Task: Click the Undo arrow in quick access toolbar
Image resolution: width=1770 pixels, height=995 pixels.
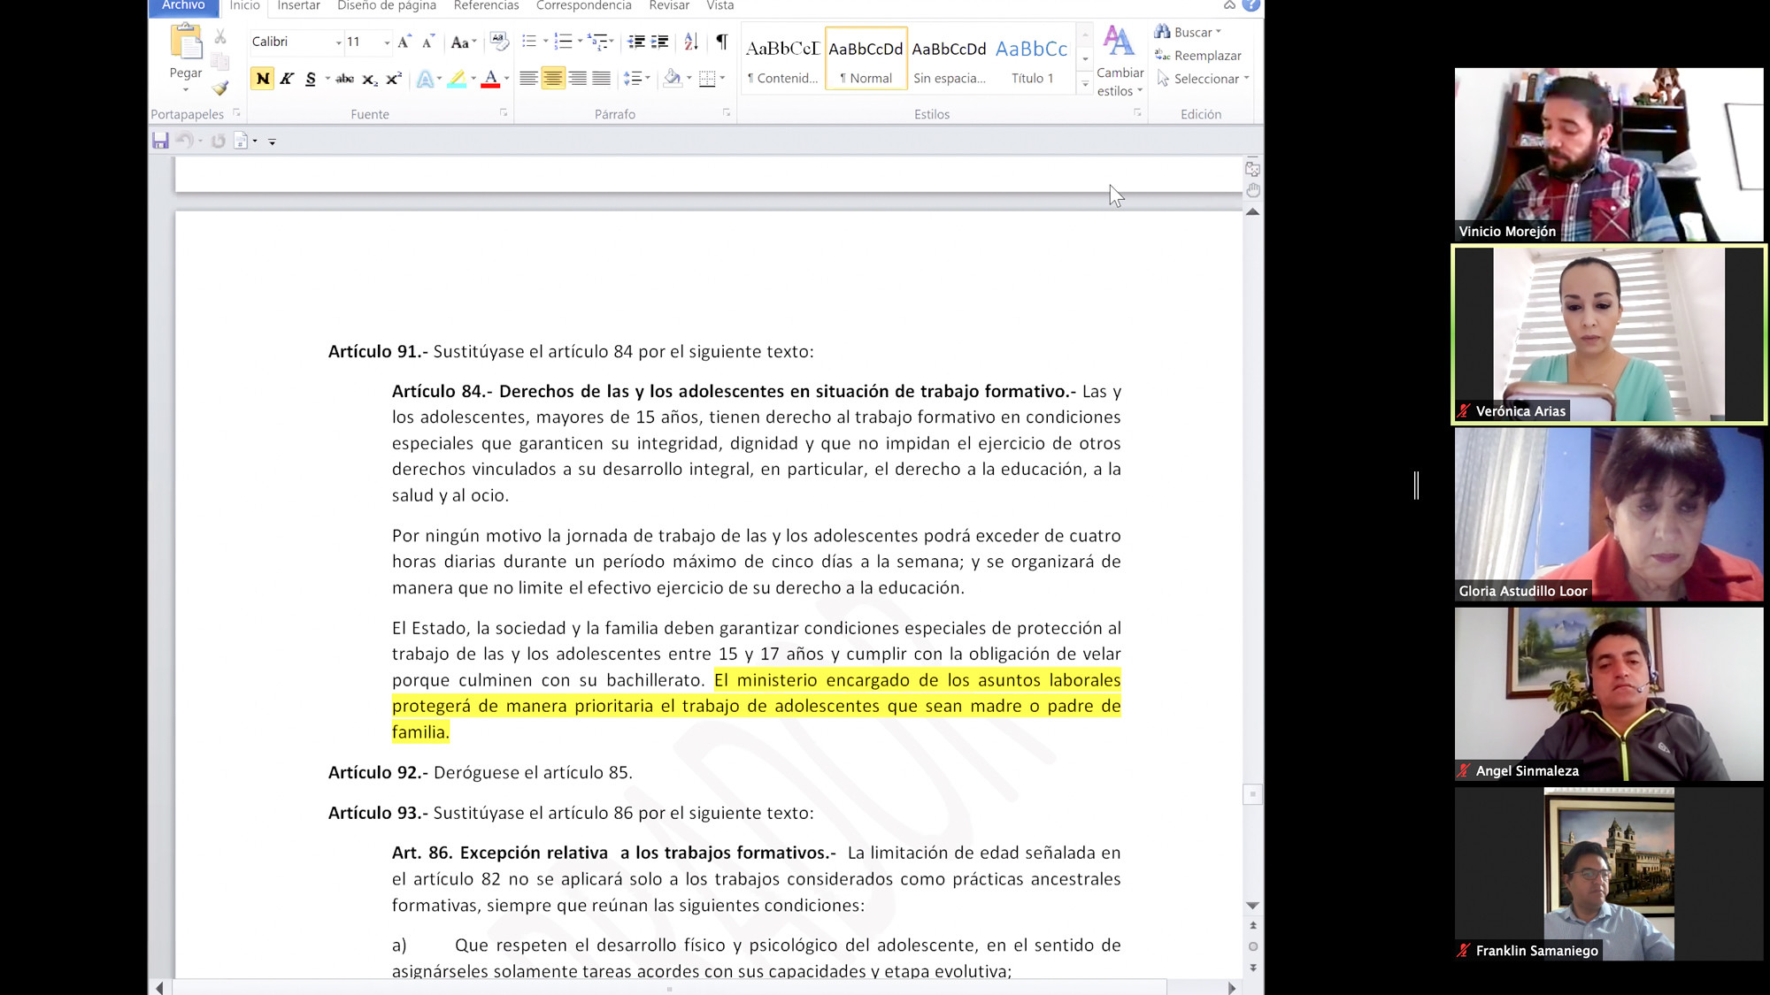Action: [185, 141]
